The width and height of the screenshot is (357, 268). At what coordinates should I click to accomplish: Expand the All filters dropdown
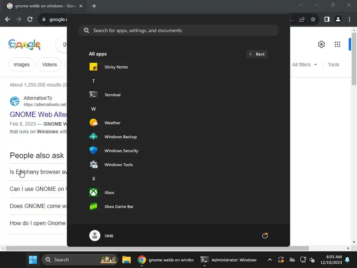[304, 65]
